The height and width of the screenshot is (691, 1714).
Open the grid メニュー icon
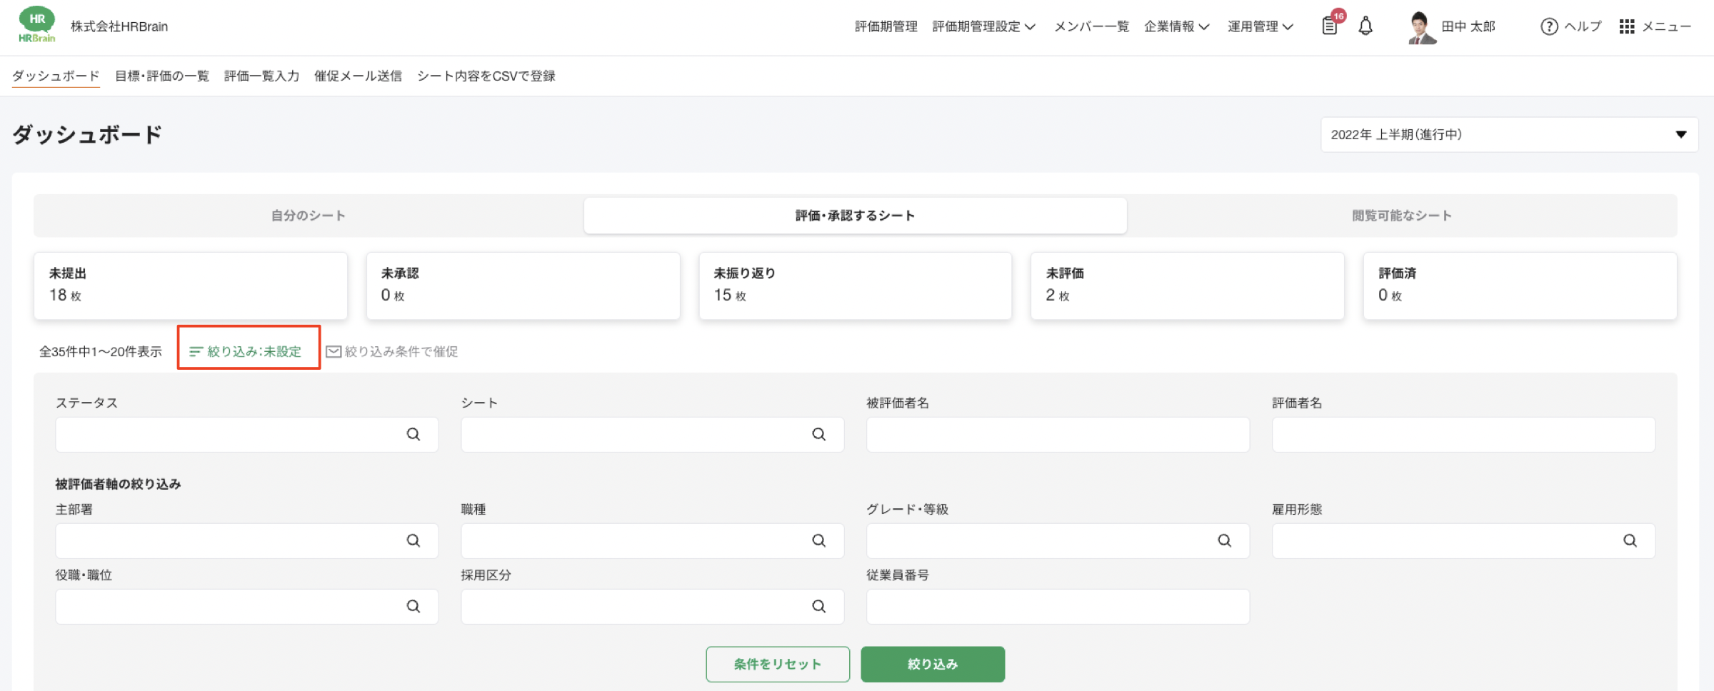click(x=1627, y=26)
